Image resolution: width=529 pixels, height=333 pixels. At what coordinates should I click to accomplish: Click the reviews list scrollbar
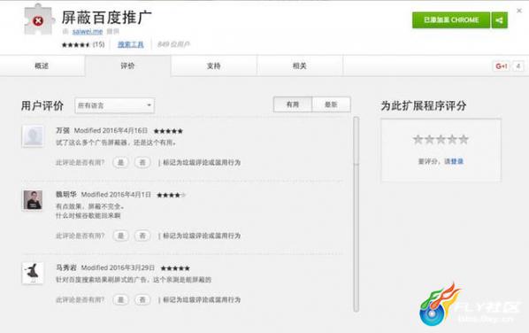356,214
